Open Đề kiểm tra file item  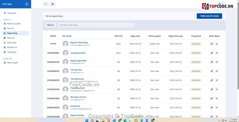[x=12, y=47]
